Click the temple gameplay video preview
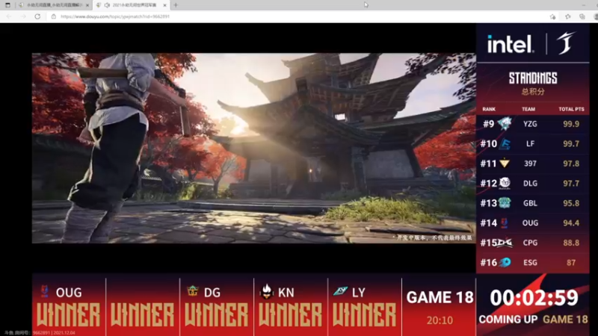 pos(254,148)
